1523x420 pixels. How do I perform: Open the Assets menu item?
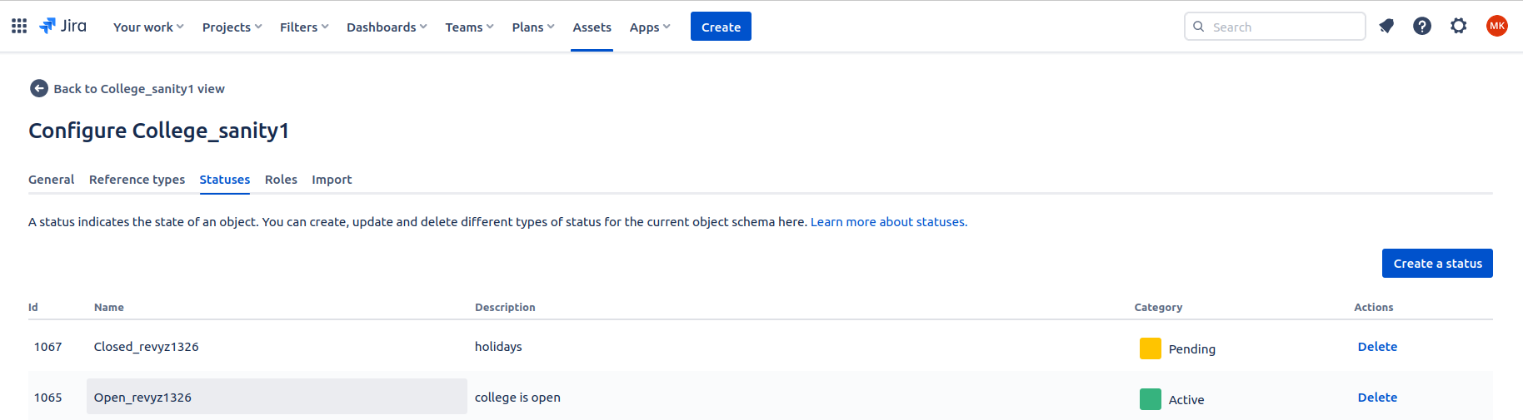(592, 27)
